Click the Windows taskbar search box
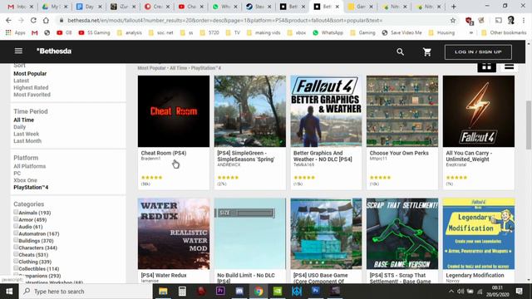 [86, 292]
